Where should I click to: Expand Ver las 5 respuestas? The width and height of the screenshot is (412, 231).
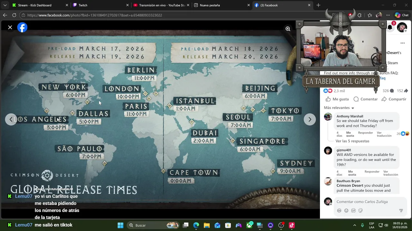[352, 141]
